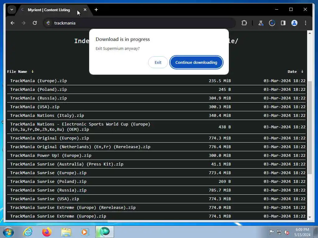Image resolution: width=318 pixels, height=238 pixels.
Task: Open muted volume tray icon
Action: [287, 232]
